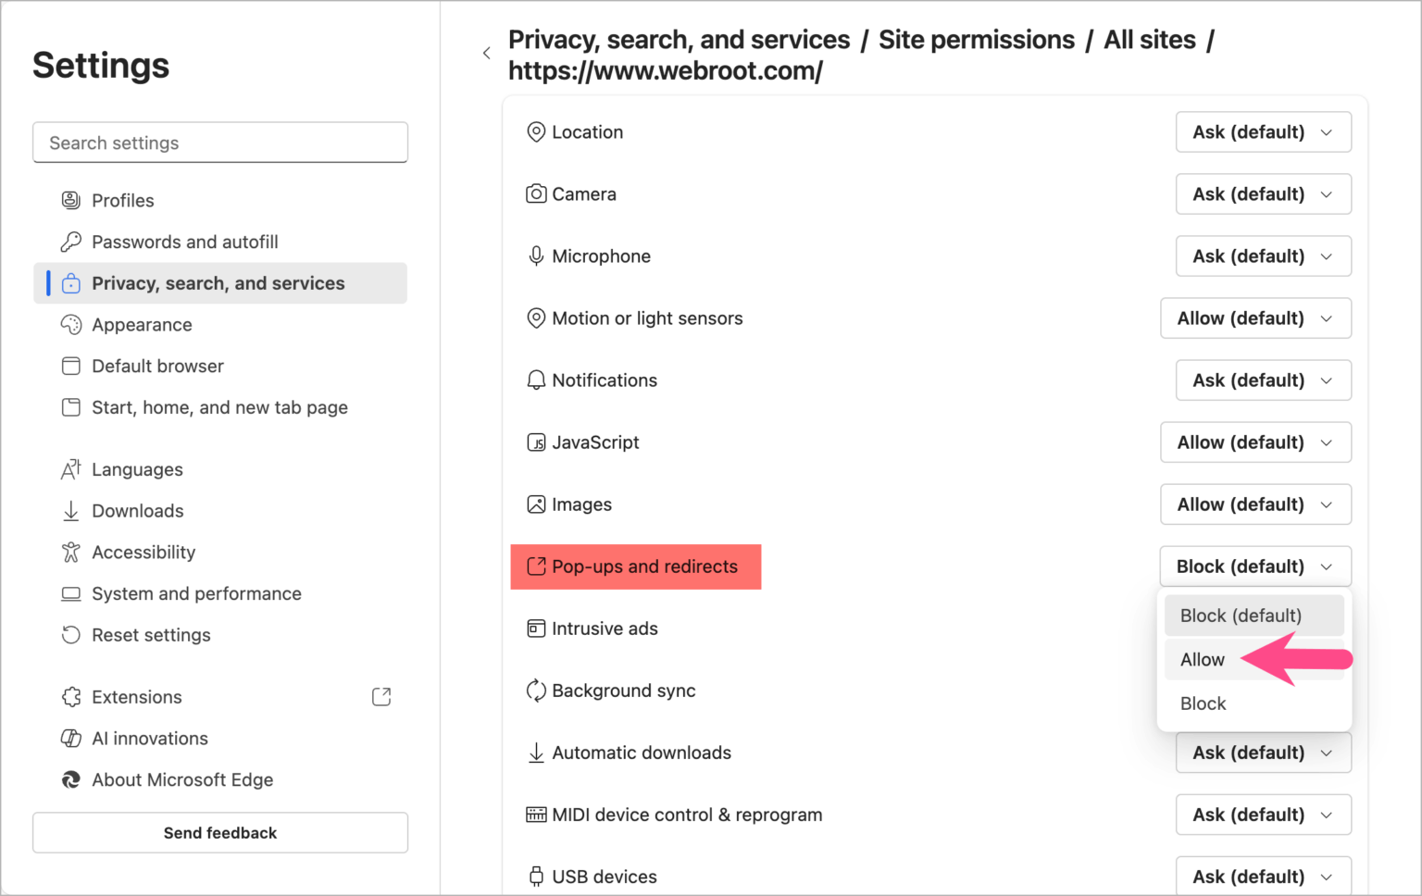Viewport: 1422px width, 896px height.
Task: Click the Location pin icon
Action: tap(537, 132)
